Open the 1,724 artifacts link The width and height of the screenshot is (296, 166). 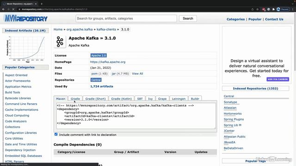tap(102, 86)
